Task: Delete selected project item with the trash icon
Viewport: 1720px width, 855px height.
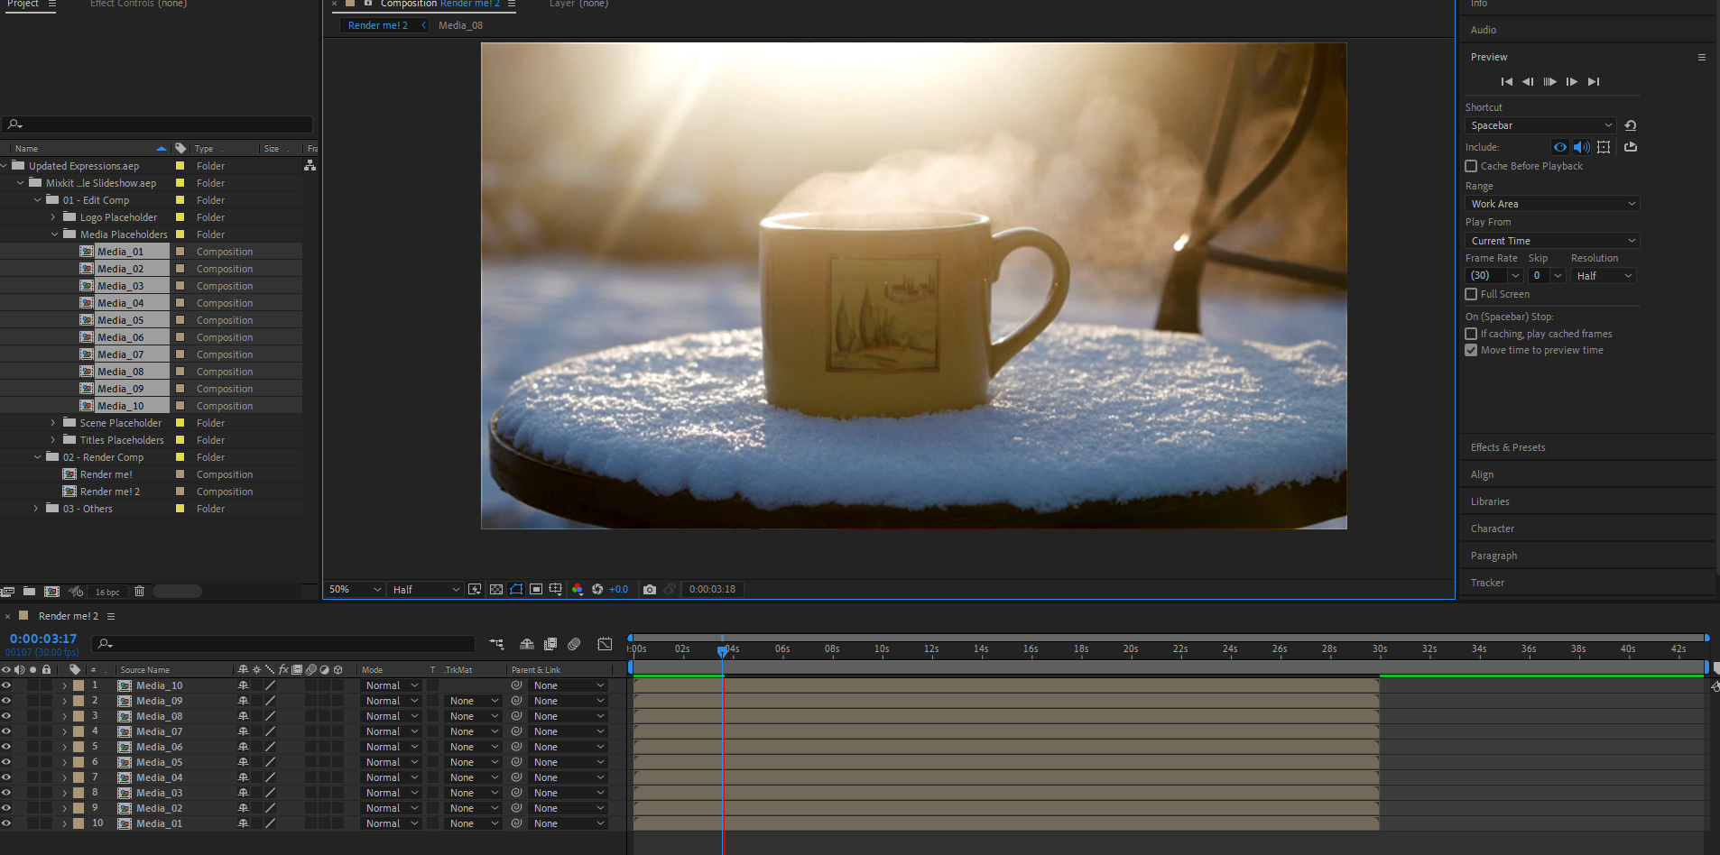Action: coord(139,591)
